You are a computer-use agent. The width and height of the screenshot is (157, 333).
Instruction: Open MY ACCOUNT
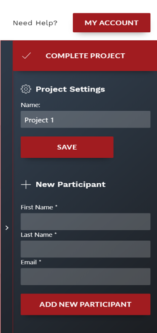(x=111, y=23)
